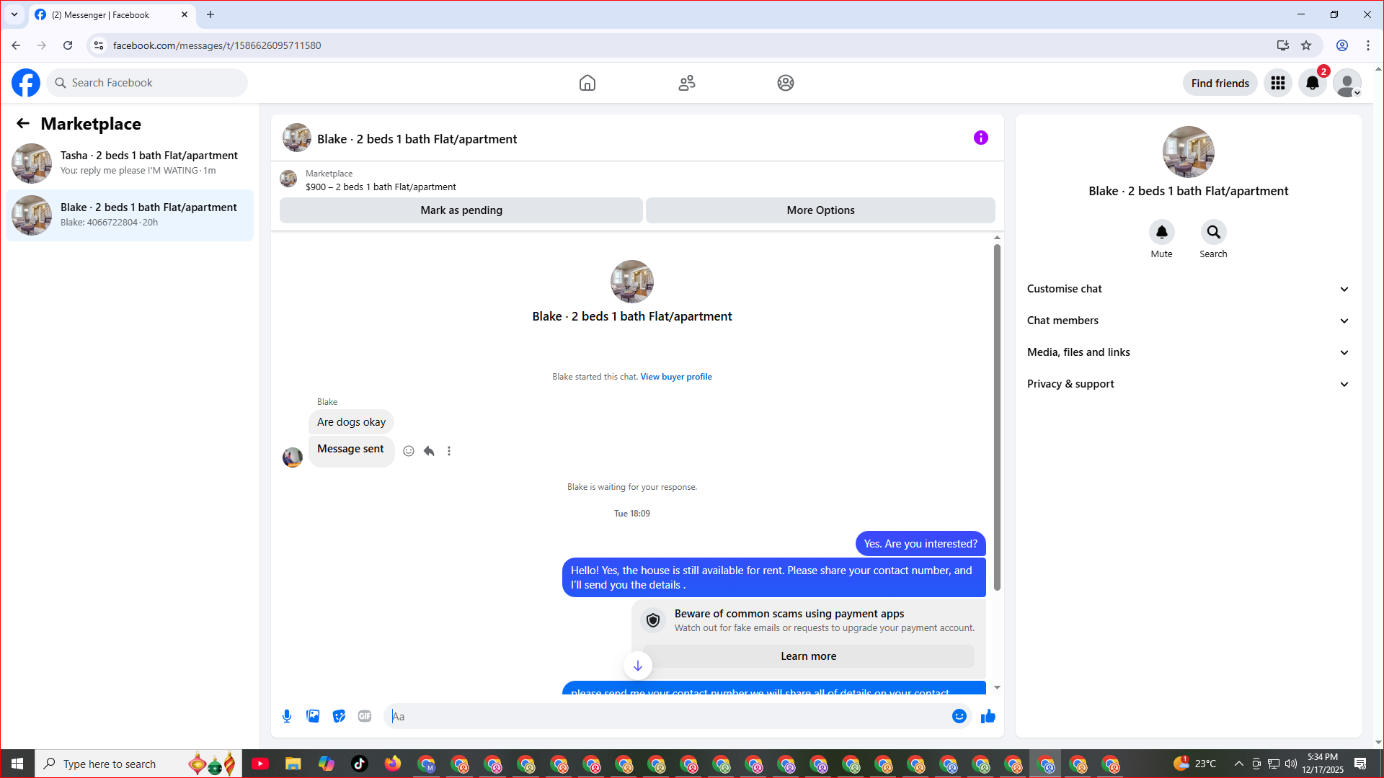Click the chat scrollbar

tap(997, 418)
